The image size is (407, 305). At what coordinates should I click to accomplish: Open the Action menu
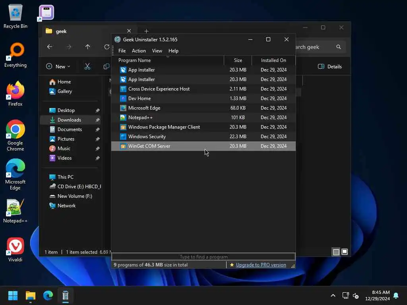pyautogui.click(x=139, y=51)
